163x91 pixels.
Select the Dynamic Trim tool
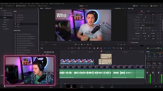coord(75,48)
